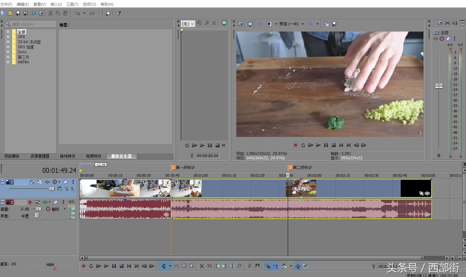Click the 第一段标记 marker 1 flag

point(173,168)
